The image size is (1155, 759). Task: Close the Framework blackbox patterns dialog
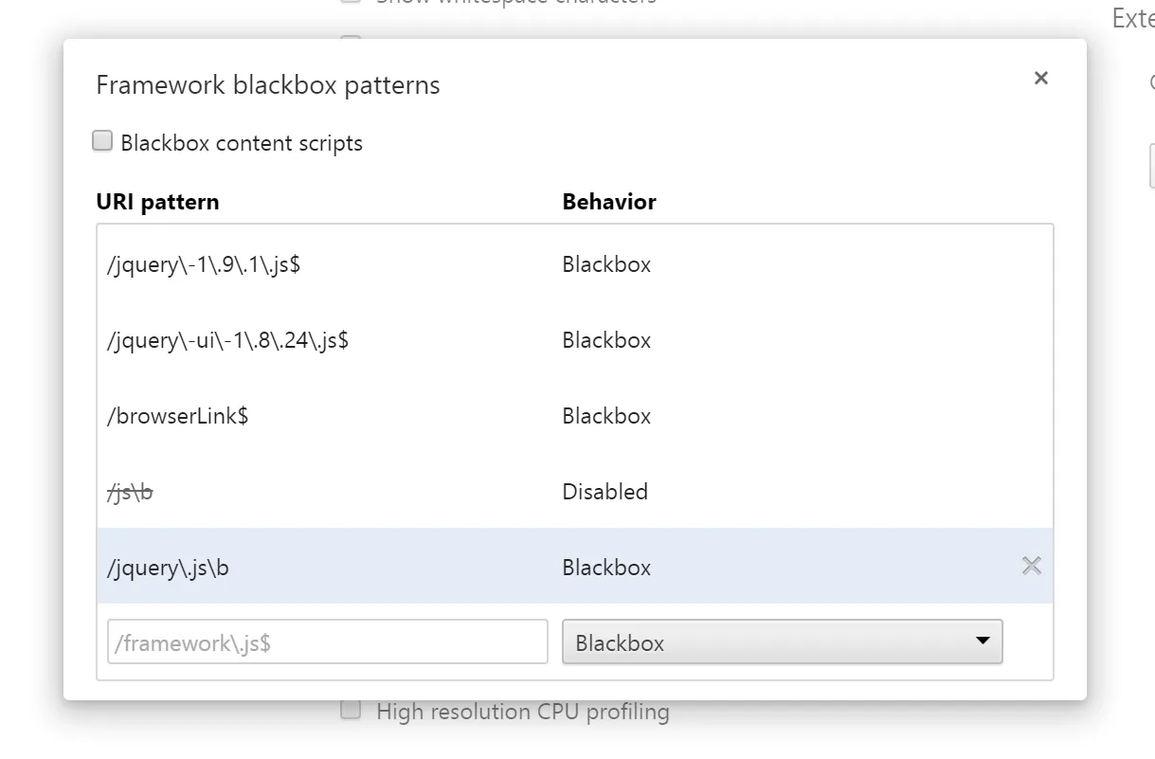click(1040, 79)
